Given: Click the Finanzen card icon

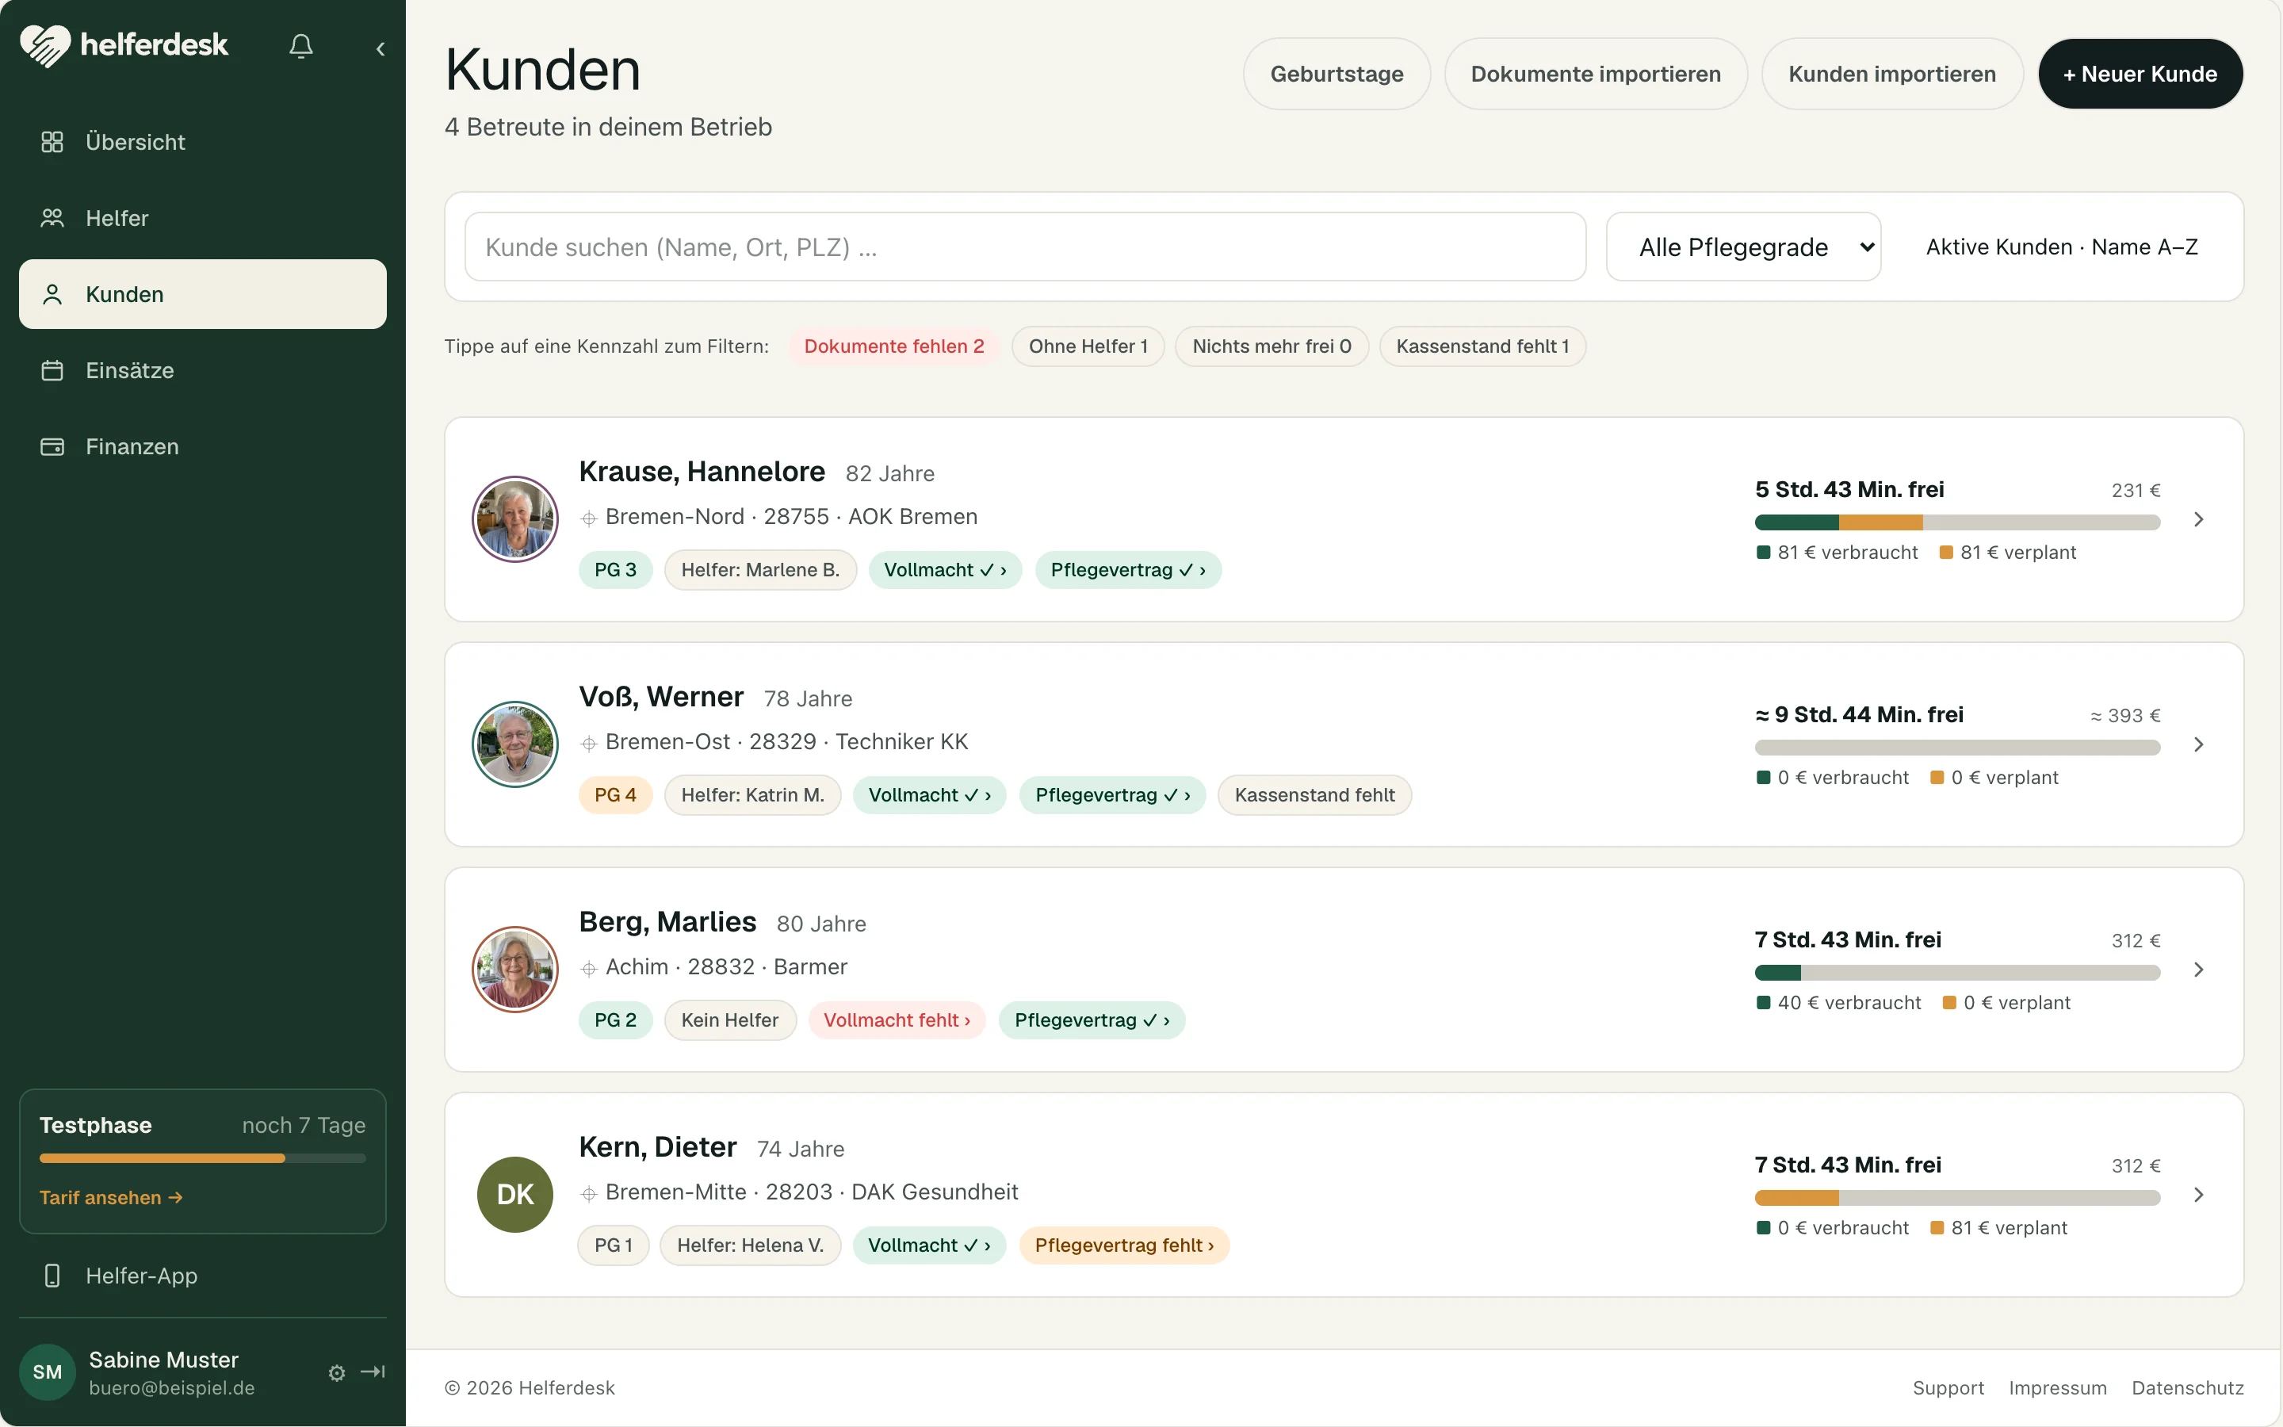Looking at the screenshot, I should click(52, 446).
